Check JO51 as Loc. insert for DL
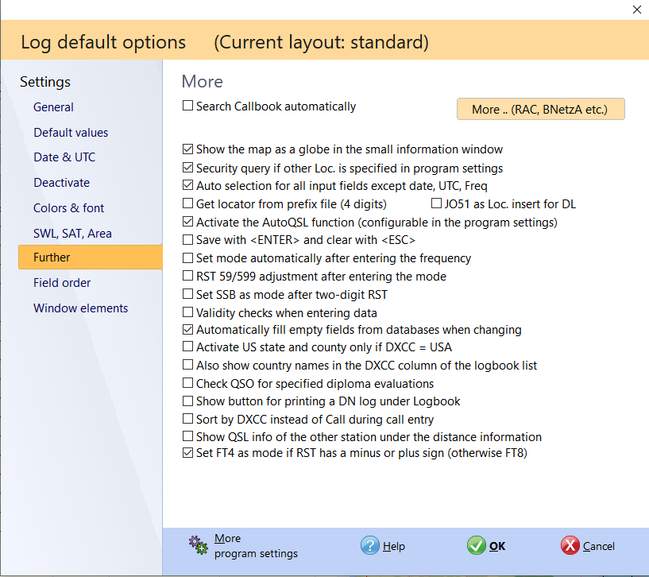 (436, 203)
